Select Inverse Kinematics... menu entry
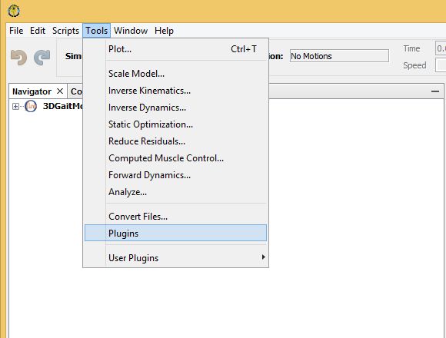 click(x=175, y=91)
